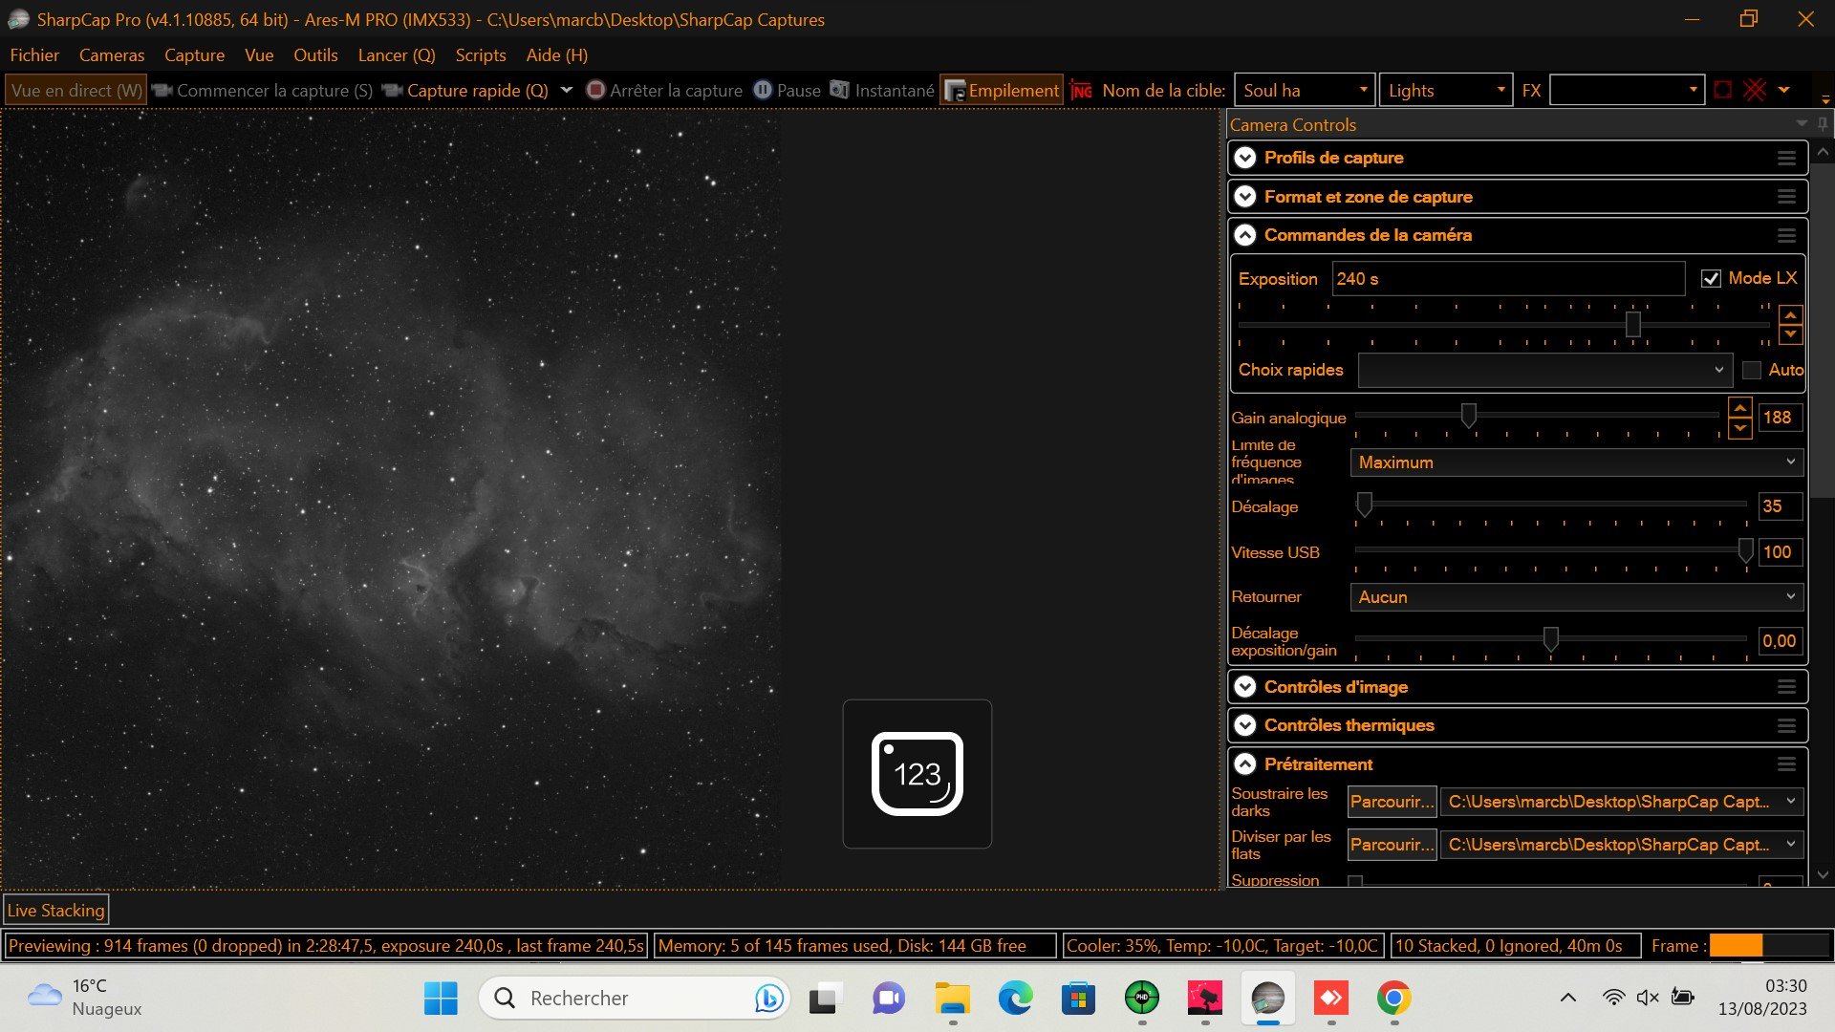Click the Contrôles d'image grip menu icon
The height and width of the screenshot is (1032, 1835).
tap(1786, 687)
